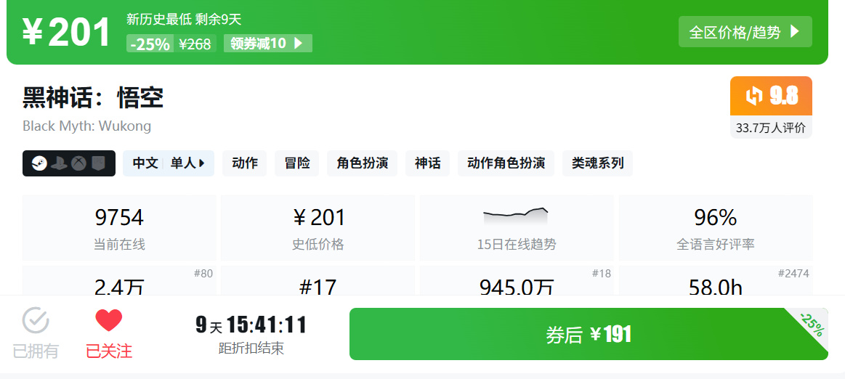Select the 类魂系列 tag

pyautogui.click(x=598, y=163)
